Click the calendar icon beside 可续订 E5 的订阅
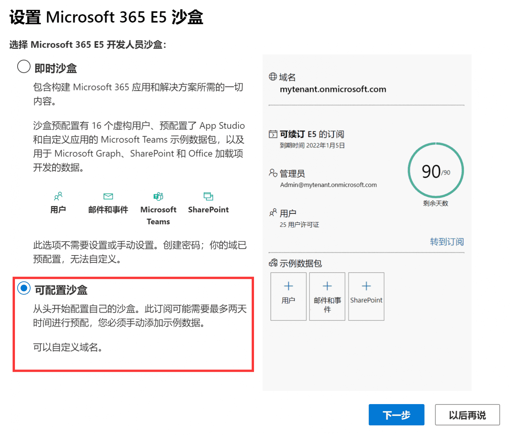The width and height of the screenshot is (510, 435). (273, 134)
